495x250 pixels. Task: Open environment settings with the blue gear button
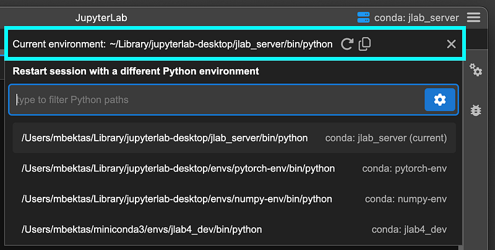coord(440,100)
